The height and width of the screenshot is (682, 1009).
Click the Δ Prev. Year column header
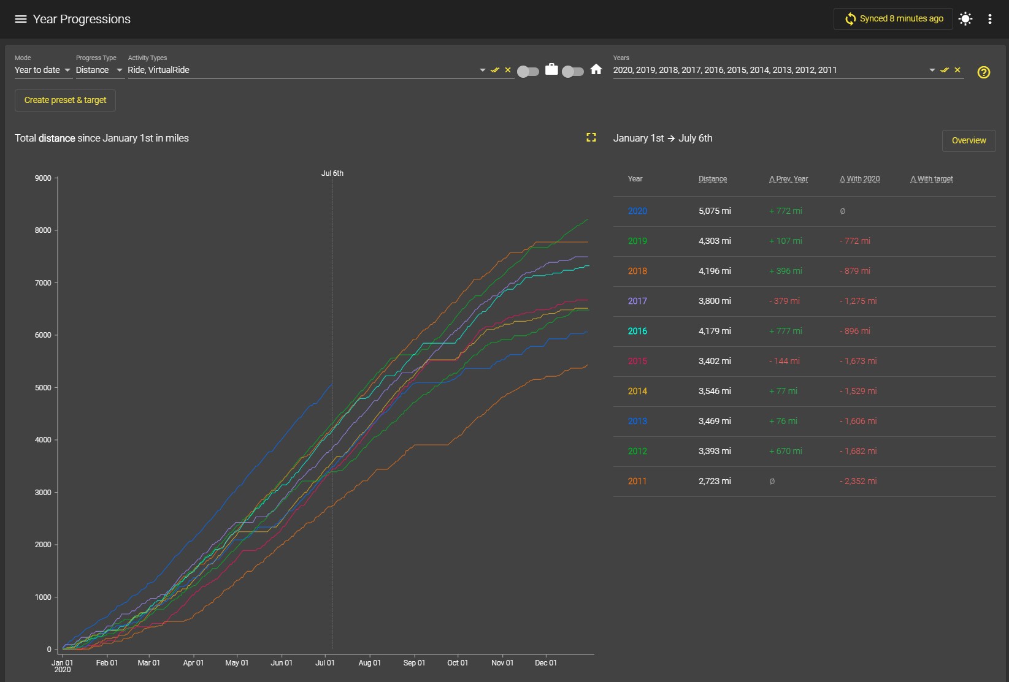788,179
